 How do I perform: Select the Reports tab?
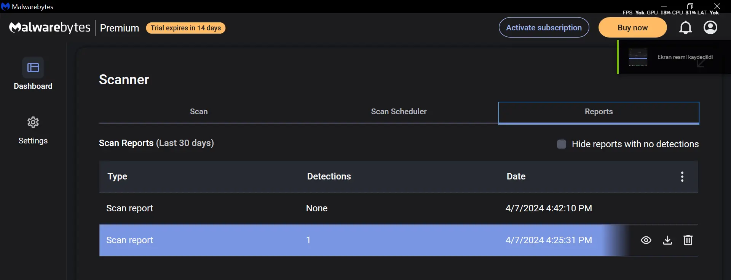[599, 112]
